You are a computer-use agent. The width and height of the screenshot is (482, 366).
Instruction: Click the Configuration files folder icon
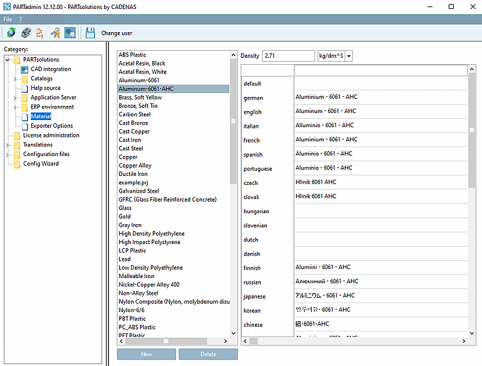pos(17,155)
